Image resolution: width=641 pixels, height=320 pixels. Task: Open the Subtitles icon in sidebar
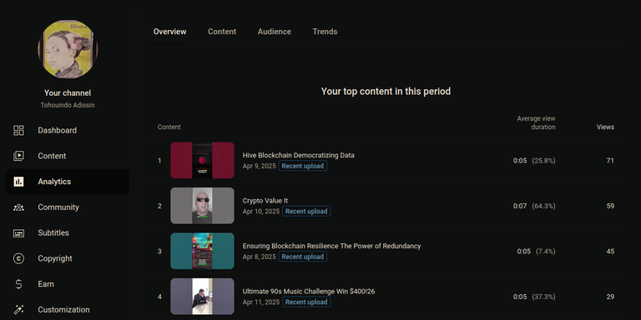coord(18,233)
